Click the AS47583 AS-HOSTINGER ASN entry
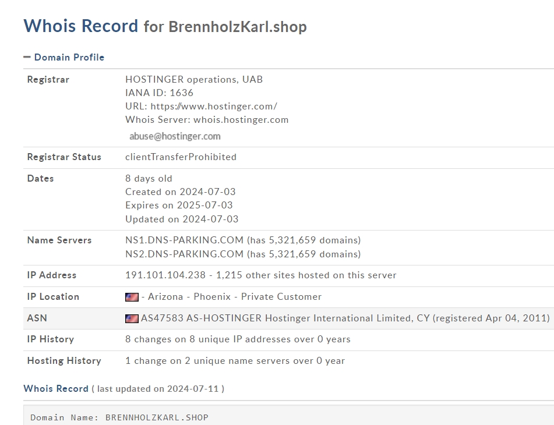 click(x=345, y=318)
